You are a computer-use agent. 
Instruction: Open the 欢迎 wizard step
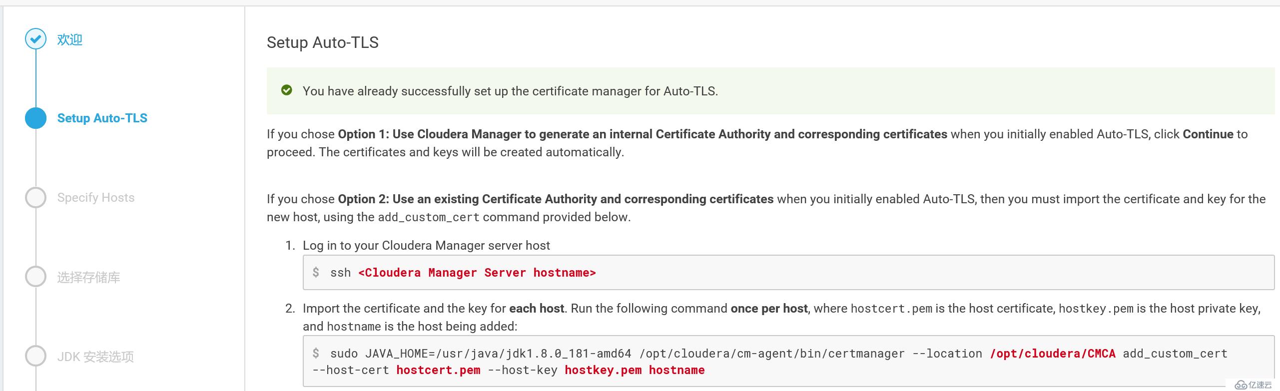tap(70, 39)
